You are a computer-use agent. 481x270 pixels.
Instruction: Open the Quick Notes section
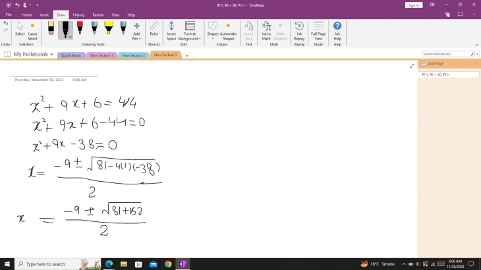(x=71, y=55)
